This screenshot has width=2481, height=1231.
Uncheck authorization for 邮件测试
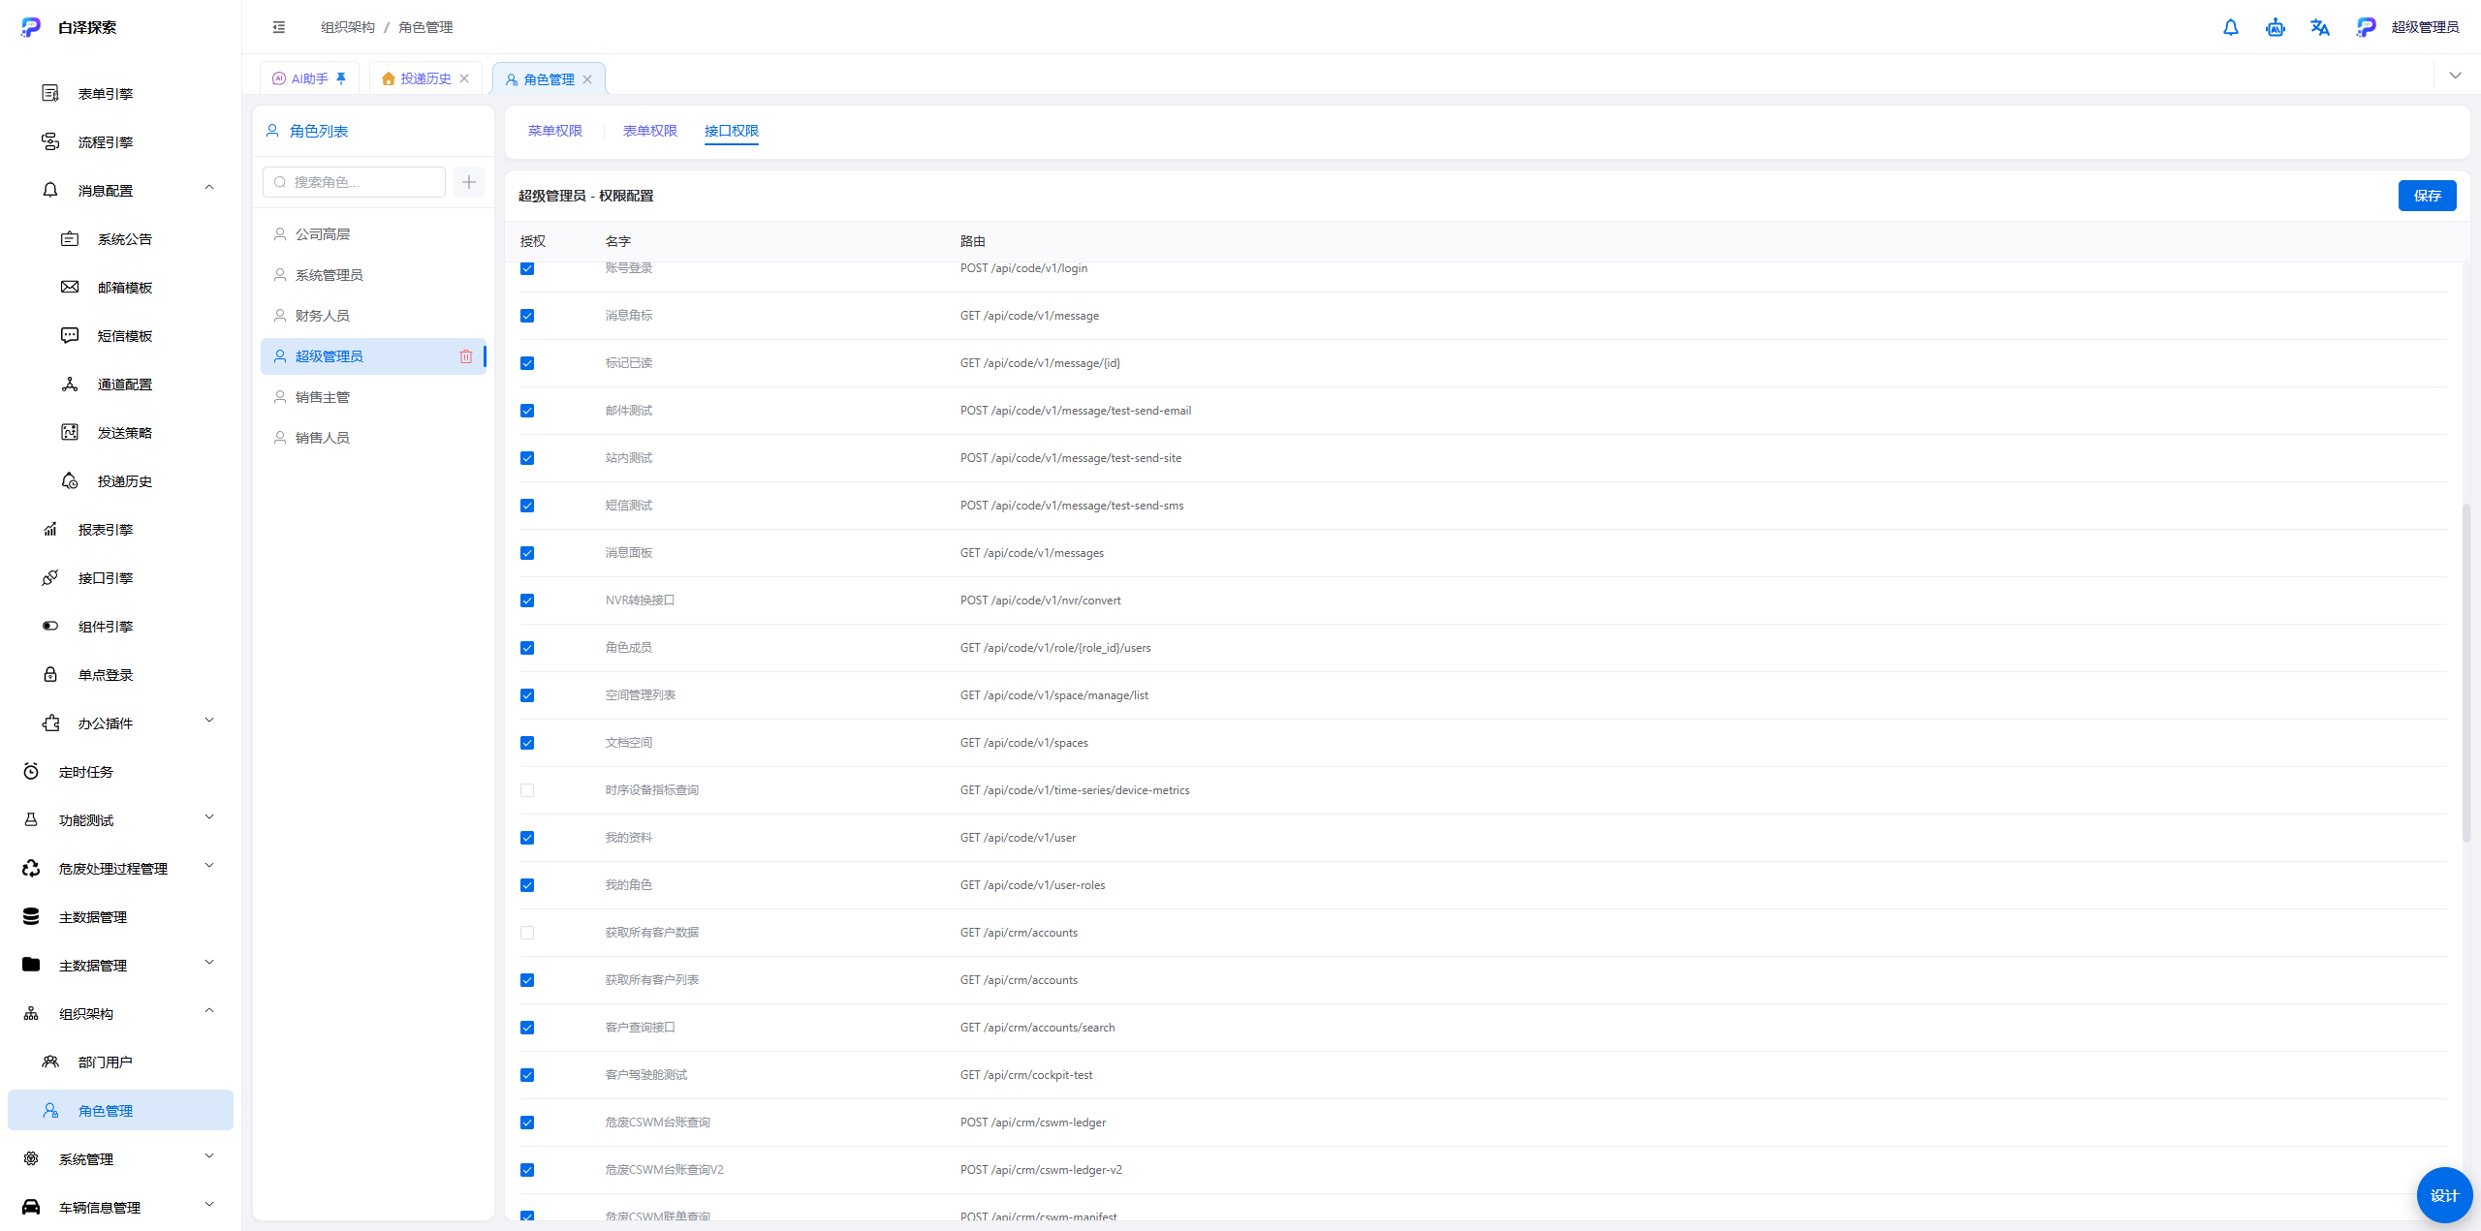click(x=527, y=411)
